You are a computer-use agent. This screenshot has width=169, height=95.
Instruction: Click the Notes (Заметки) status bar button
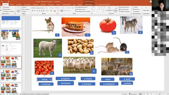(124, 94)
